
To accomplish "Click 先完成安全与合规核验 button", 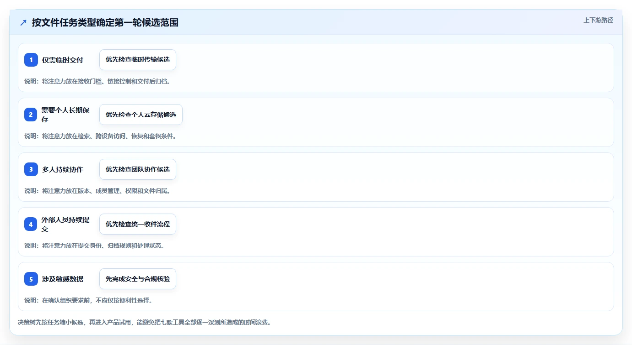I will pos(138,279).
